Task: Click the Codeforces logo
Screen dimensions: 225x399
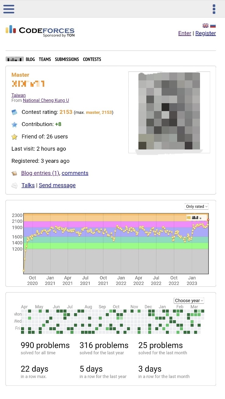Action: pyautogui.click(x=40, y=30)
